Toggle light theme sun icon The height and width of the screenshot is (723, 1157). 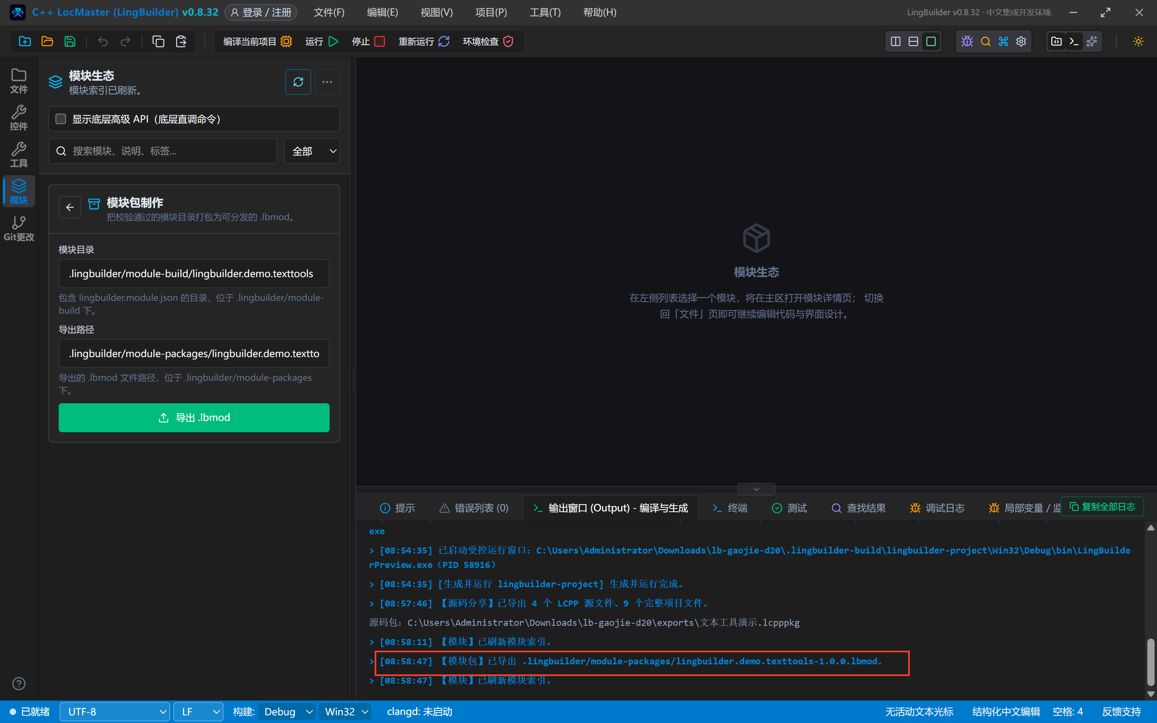pyautogui.click(x=1139, y=42)
